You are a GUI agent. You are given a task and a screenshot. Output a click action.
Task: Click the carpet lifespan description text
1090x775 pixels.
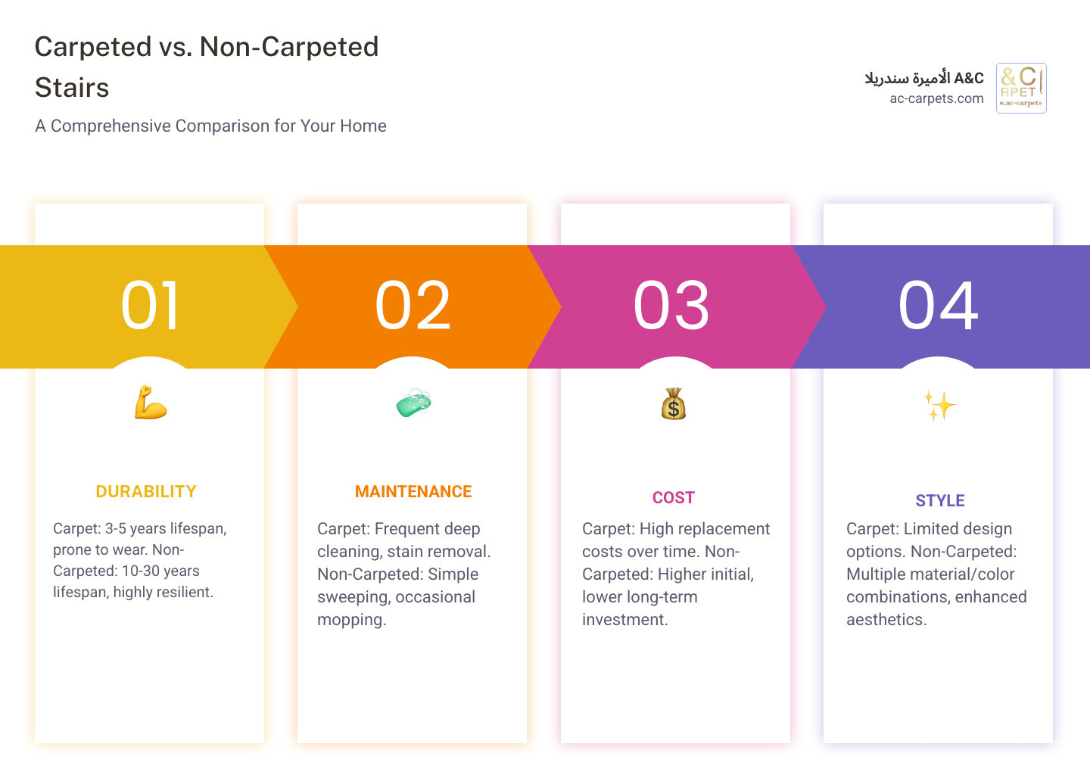(x=140, y=560)
